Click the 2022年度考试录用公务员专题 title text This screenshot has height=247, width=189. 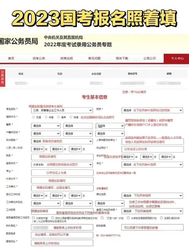[78, 45]
